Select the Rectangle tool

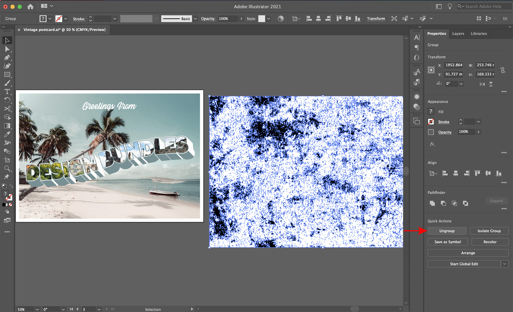point(7,74)
